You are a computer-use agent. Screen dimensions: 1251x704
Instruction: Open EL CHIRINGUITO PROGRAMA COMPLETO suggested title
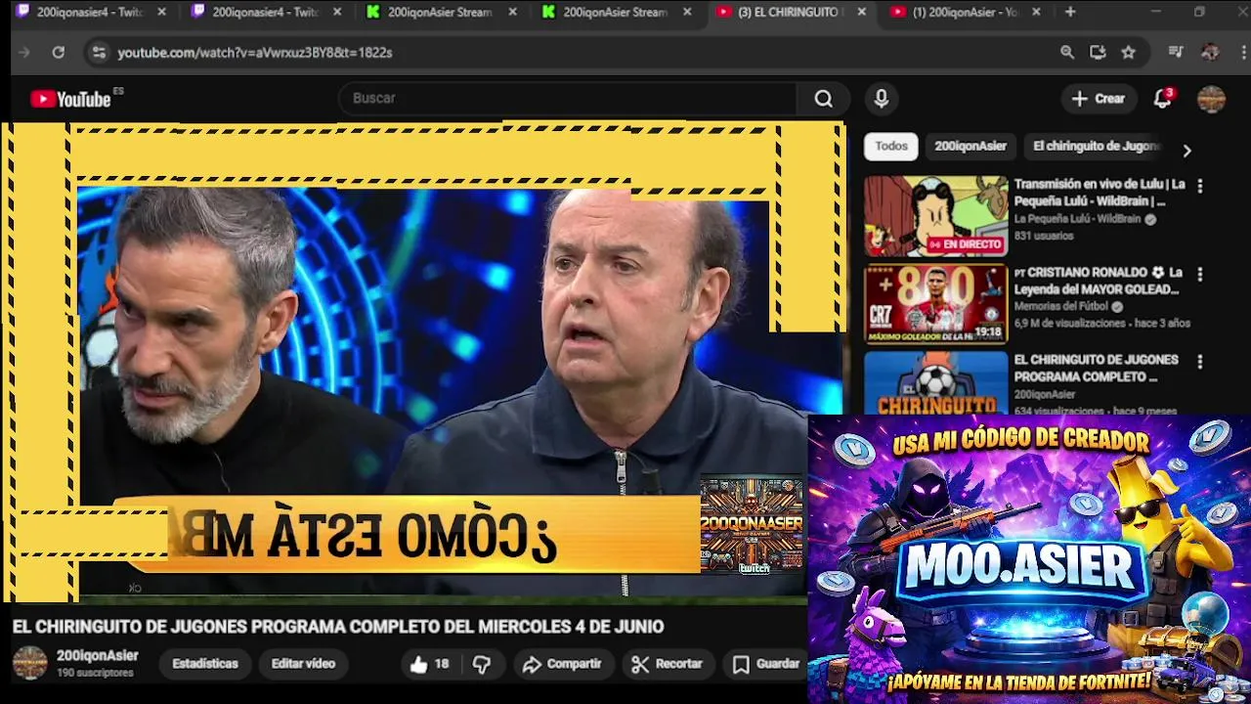1096,369
